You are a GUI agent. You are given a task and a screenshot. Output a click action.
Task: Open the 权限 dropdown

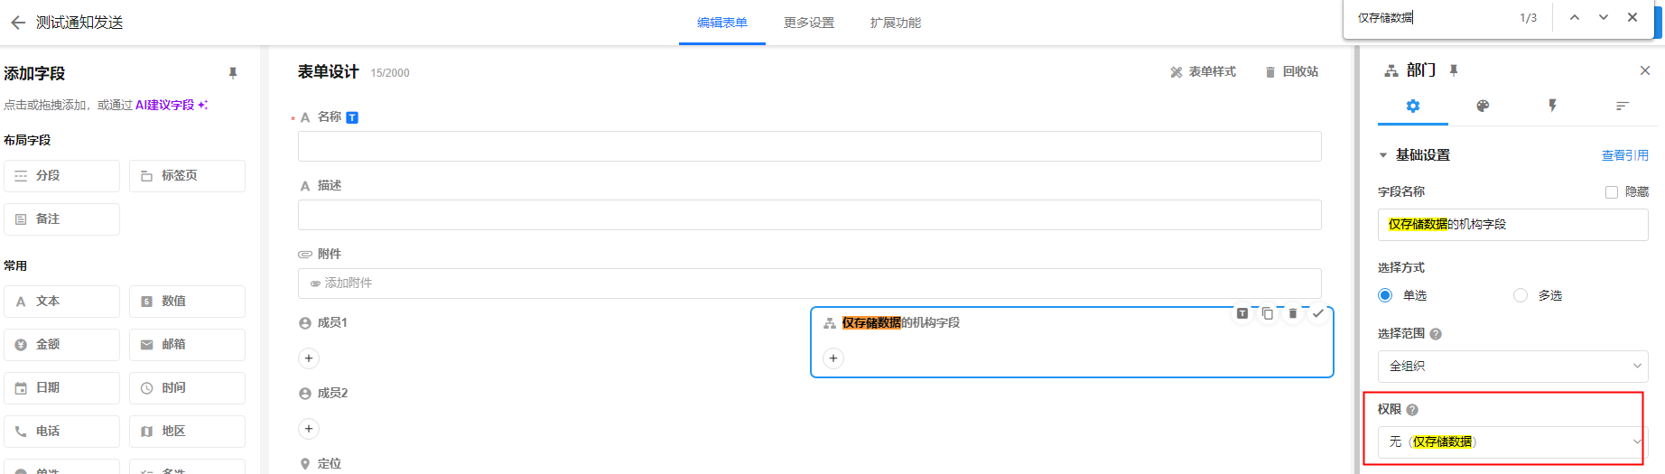(x=1513, y=442)
